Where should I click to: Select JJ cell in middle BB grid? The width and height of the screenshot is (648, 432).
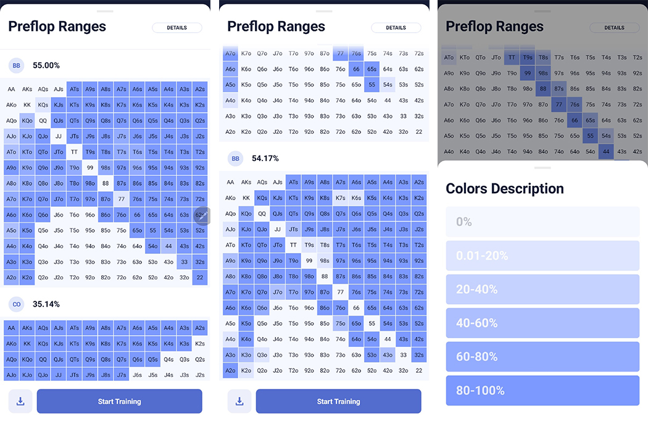tap(278, 229)
